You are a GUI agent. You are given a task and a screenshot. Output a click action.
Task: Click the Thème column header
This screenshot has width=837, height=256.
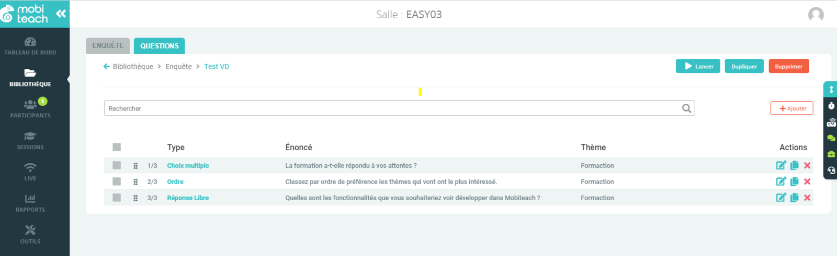click(593, 147)
